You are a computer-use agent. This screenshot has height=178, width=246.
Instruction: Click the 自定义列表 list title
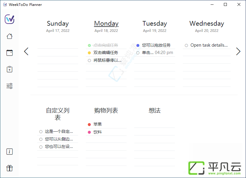point(58,114)
